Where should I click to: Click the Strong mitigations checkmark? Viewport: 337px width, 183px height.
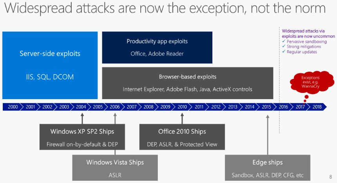pyautogui.click(x=284, y=46)
